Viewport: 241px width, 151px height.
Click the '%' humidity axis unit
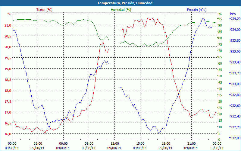(220, 14)
